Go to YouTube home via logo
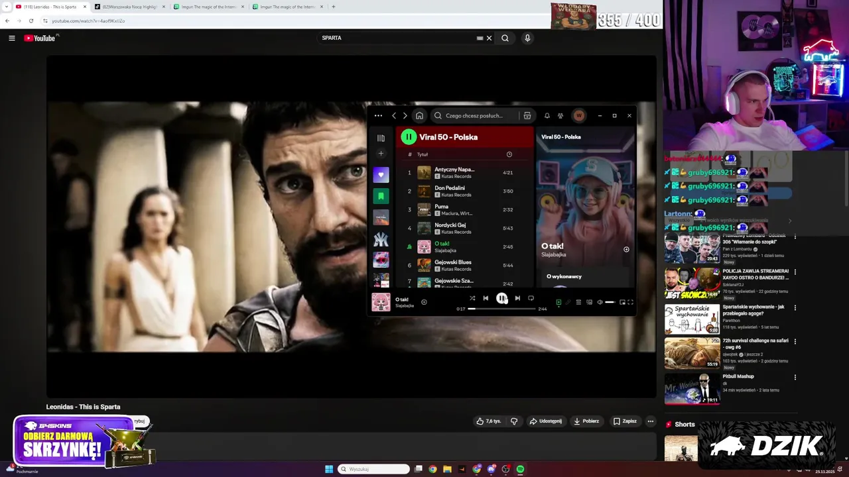The height and width of the screenshot is (477, 849). click(40, 38)
